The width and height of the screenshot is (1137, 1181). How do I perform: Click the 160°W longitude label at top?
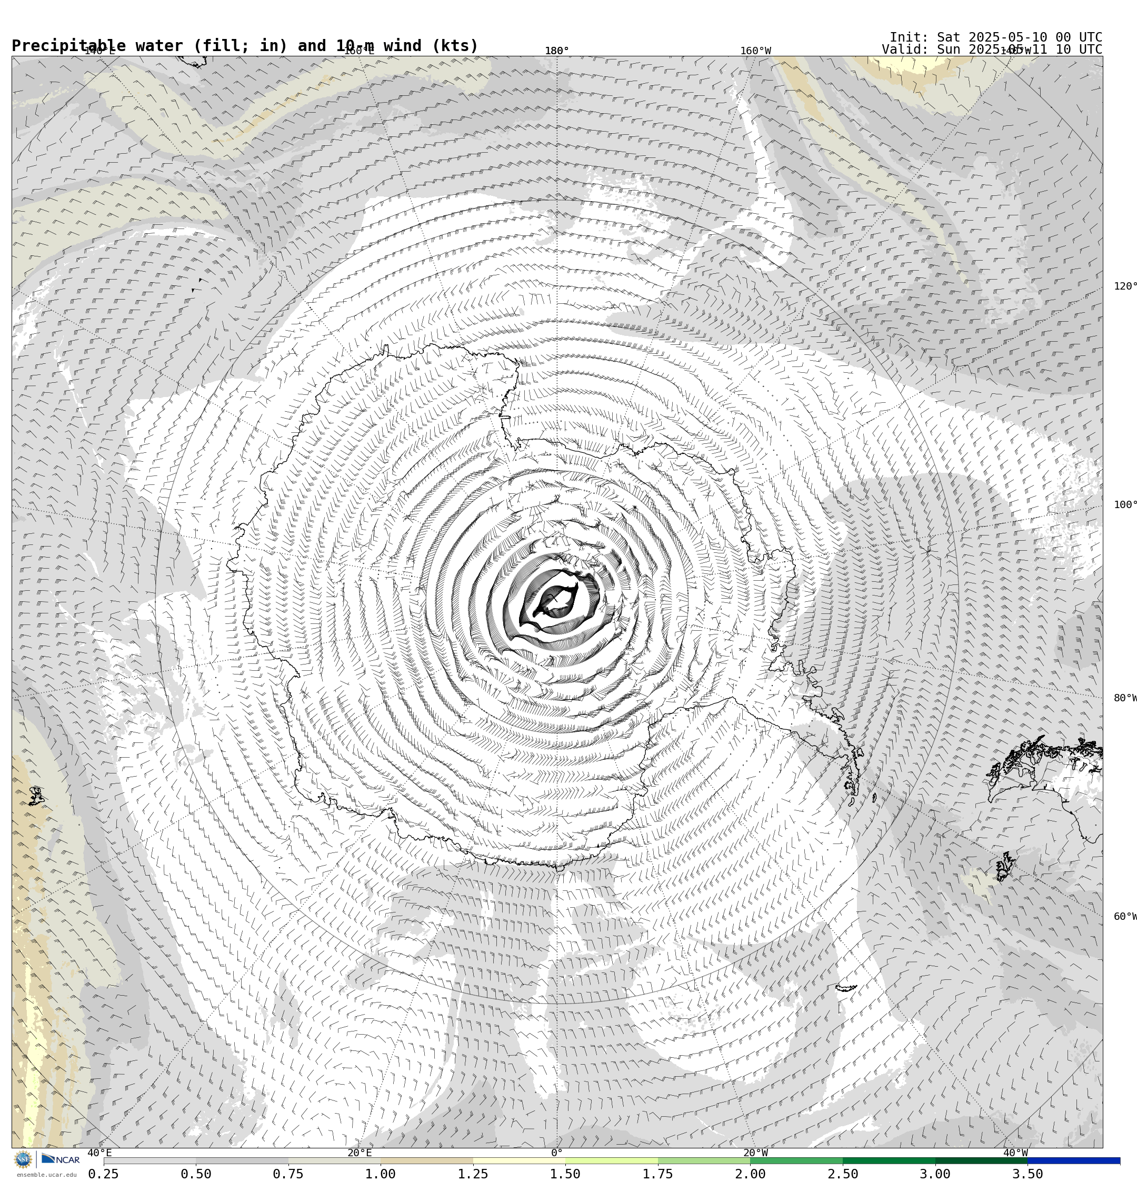point(755,51)
